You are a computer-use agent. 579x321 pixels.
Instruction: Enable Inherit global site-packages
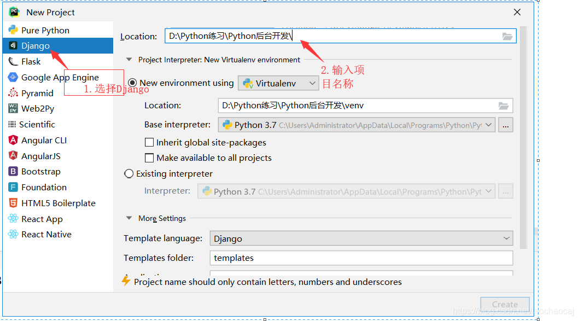pyautogui.click(x=149, y=142)
